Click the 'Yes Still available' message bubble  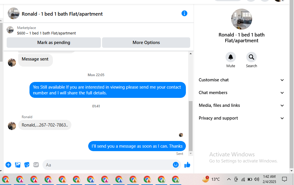(x=108, y=90)
